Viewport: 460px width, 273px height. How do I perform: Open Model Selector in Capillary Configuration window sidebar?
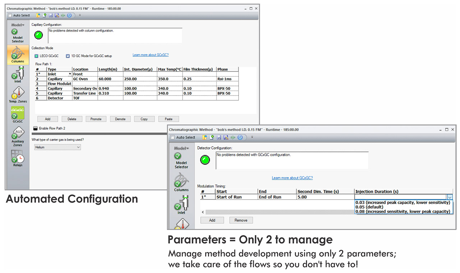18,36
